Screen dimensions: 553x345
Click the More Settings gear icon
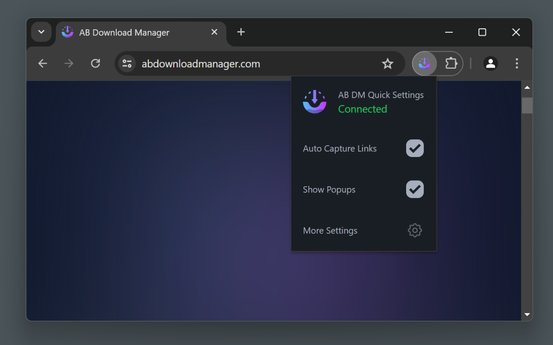(414, 230)
